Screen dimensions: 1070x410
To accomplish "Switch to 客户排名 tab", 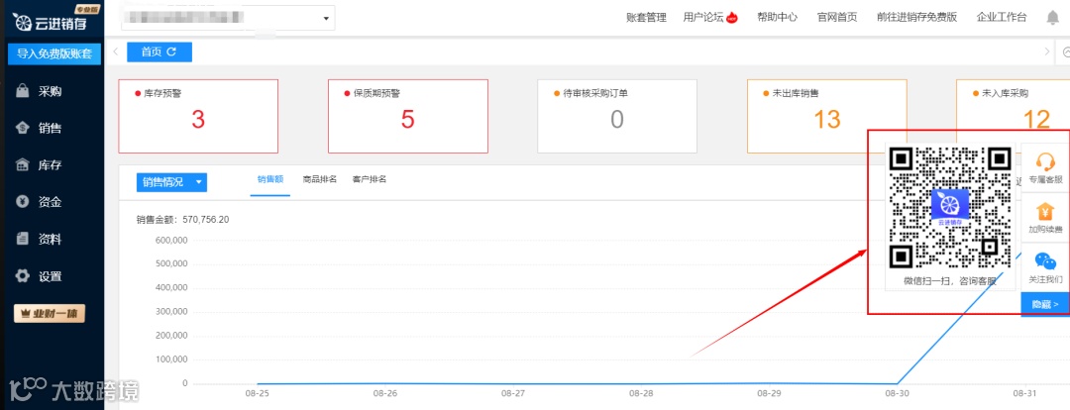I will (x=370, y=179).
